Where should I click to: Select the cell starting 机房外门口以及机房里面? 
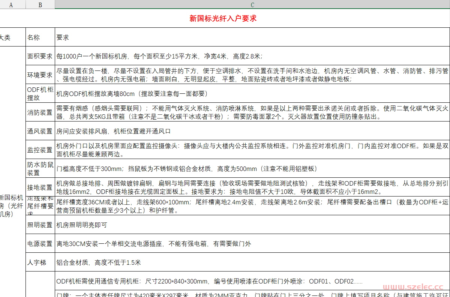(x=252, y=150)
